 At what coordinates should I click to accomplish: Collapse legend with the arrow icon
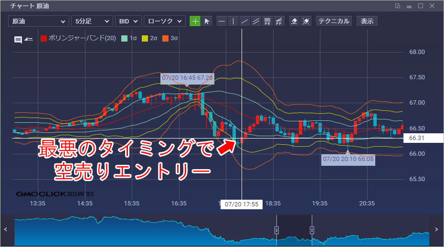coord(28,39)
